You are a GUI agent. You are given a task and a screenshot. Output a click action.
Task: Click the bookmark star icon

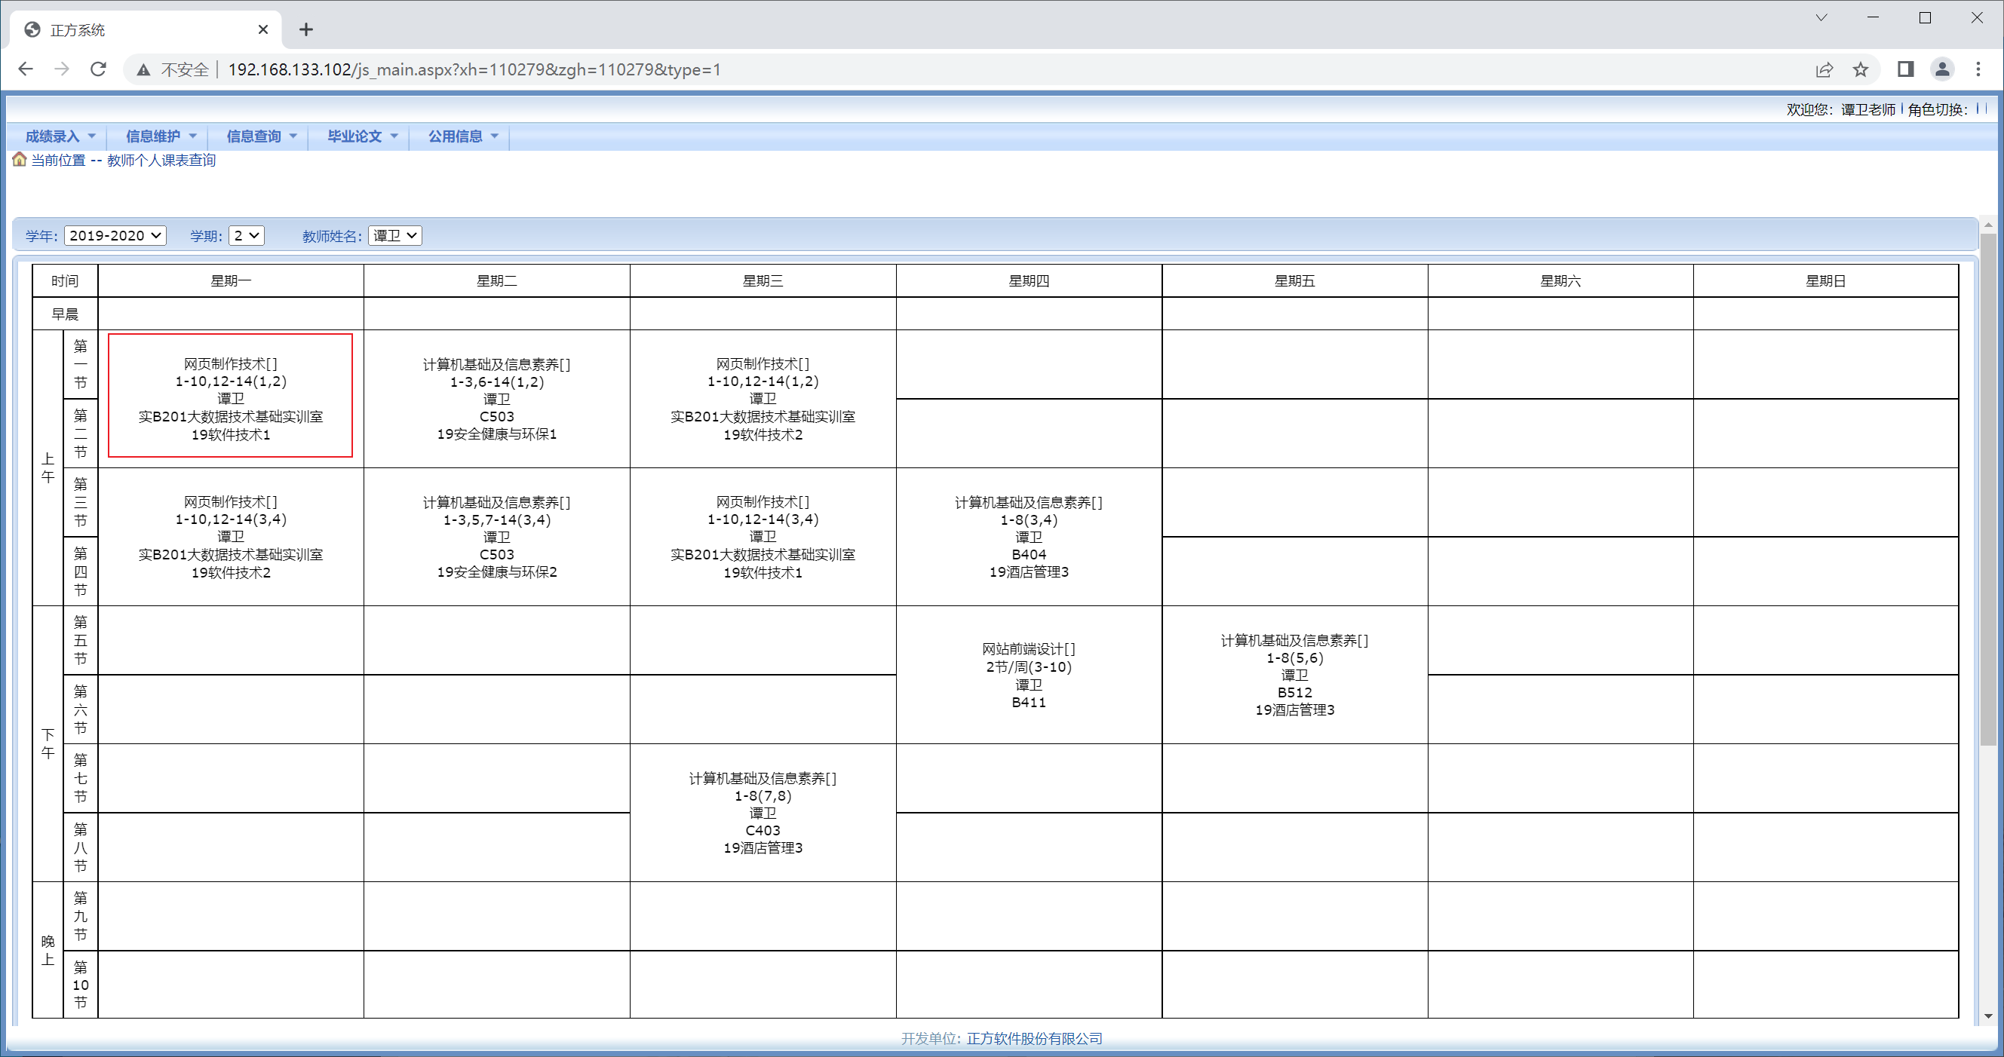pyautogui.click(x=1860, y=69)
